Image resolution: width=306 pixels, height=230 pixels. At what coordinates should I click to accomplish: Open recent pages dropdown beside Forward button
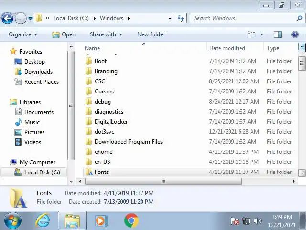tap(30, 19)
